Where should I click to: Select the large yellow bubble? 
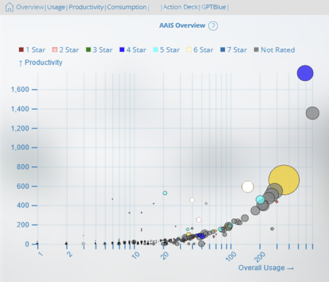tap(284, 180)
